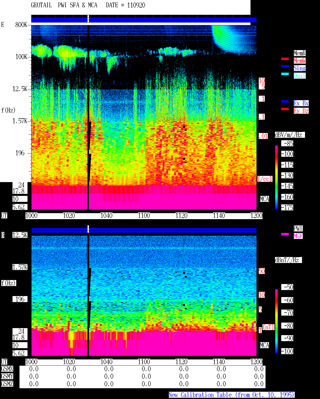Select the Ey Bz legend label
This screenshot has width=320, height=399.
(x=301, y=111)
